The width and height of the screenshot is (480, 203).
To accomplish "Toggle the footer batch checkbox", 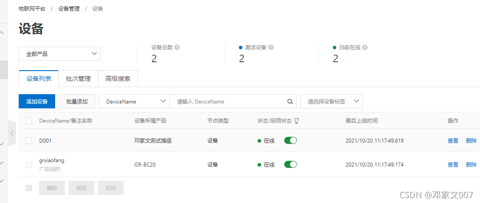I will [x=29, y=188].
